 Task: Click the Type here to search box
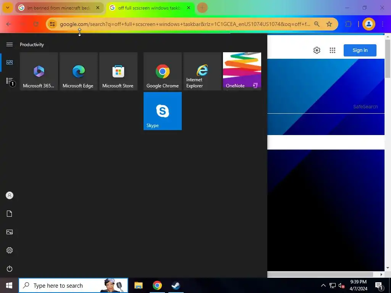point(73,285)
